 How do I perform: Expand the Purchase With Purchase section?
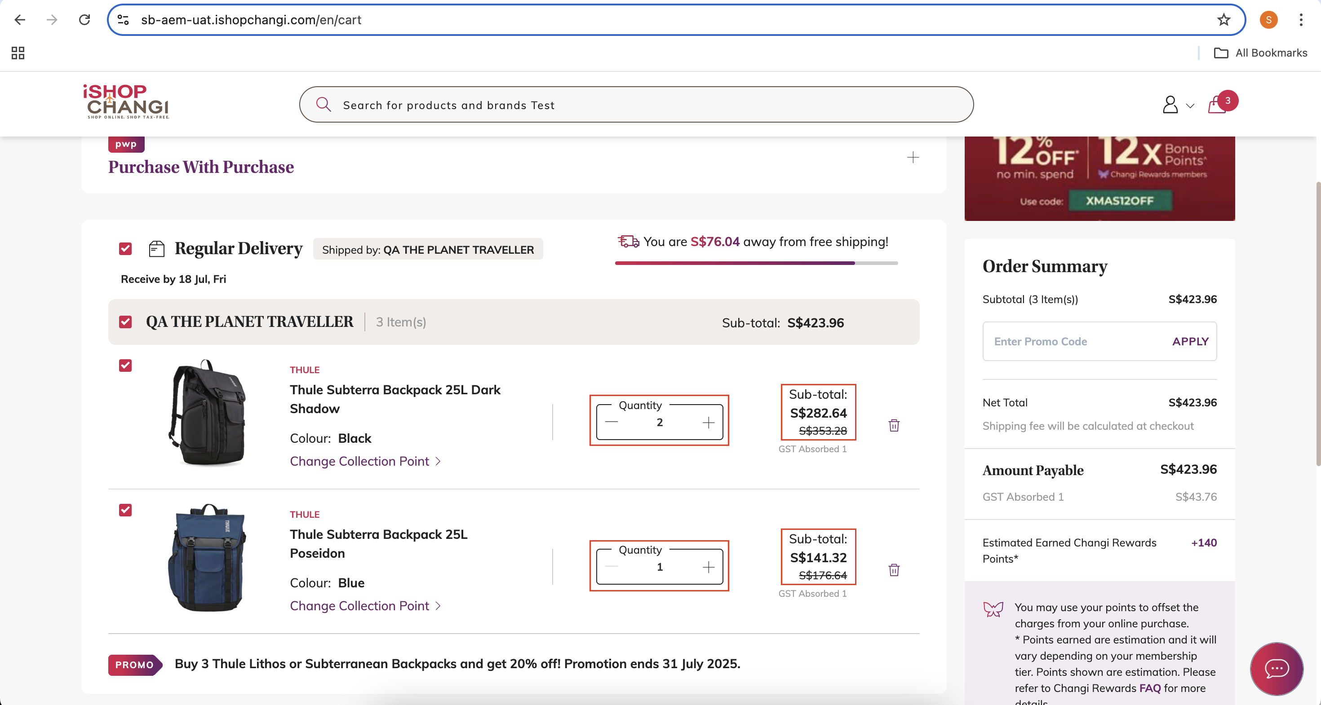[x=913, y=157]
